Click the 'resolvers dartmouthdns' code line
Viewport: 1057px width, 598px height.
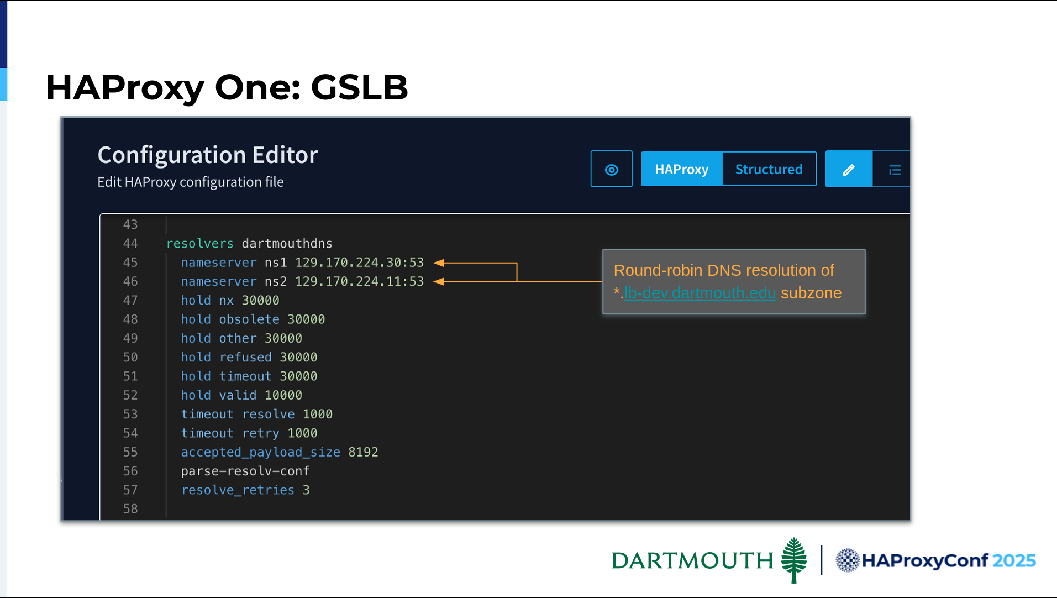coord(249,244)
